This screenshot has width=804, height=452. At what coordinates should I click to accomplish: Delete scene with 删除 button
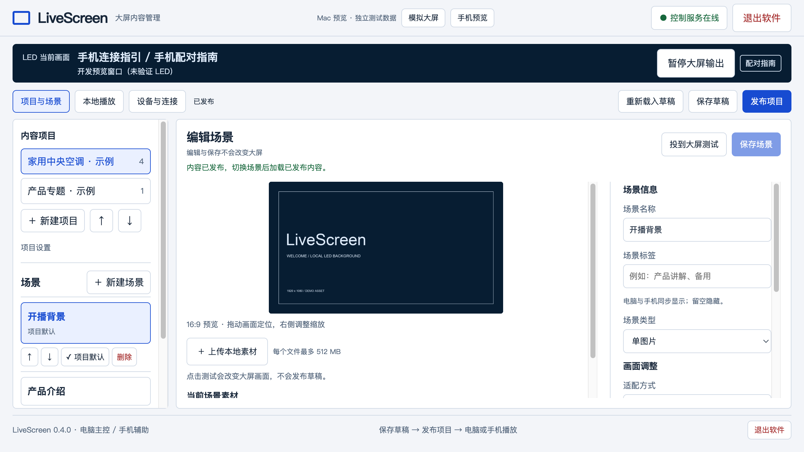(x=124, y=357)
